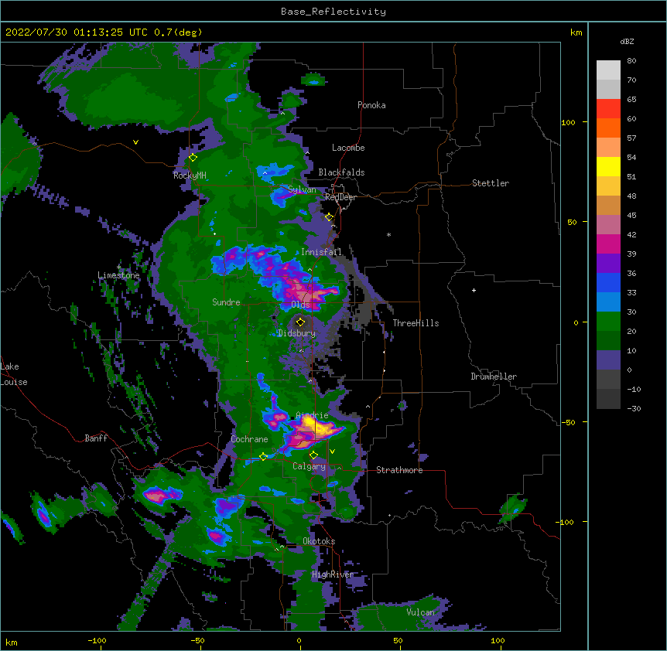Screen dimensions: 667x651
Task: Click the Stettler city label
Action: coord(491,183)
